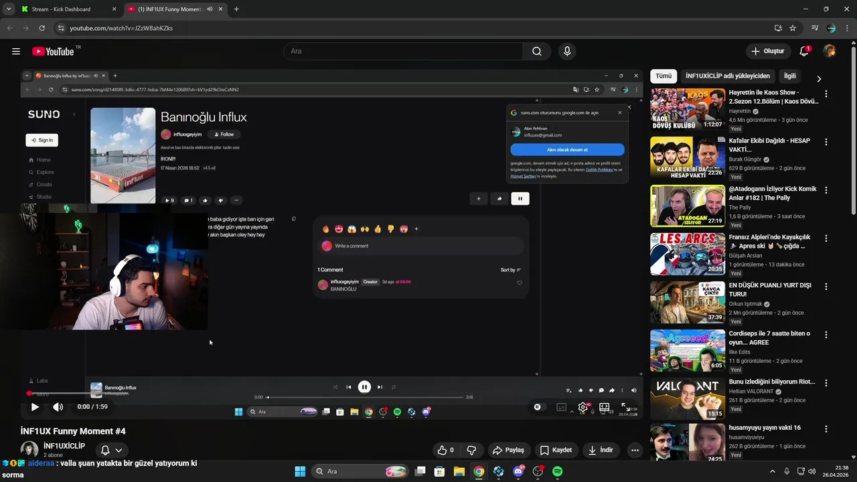The width and height of the screenshot is (857, 482).
Task: Click the YouTube search magnifier button
Action: click(537, 52)
